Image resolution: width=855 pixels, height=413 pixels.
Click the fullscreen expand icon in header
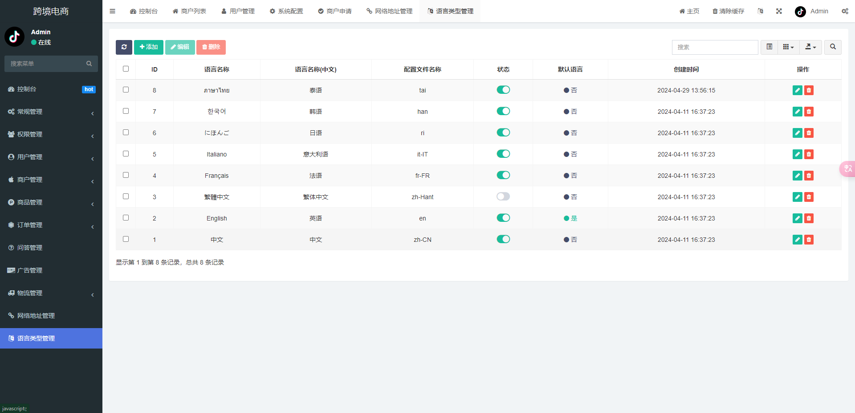tap(779, 11)
